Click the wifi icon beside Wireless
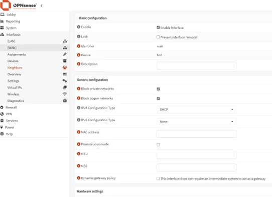This screenshot has height=197, width=272. pyautogui.click(x=65, y=94)
